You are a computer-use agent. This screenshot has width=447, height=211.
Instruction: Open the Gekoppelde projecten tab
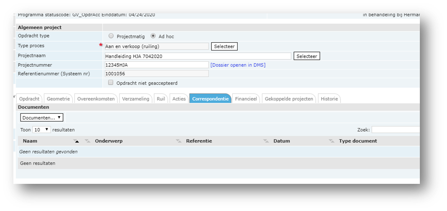289,99
